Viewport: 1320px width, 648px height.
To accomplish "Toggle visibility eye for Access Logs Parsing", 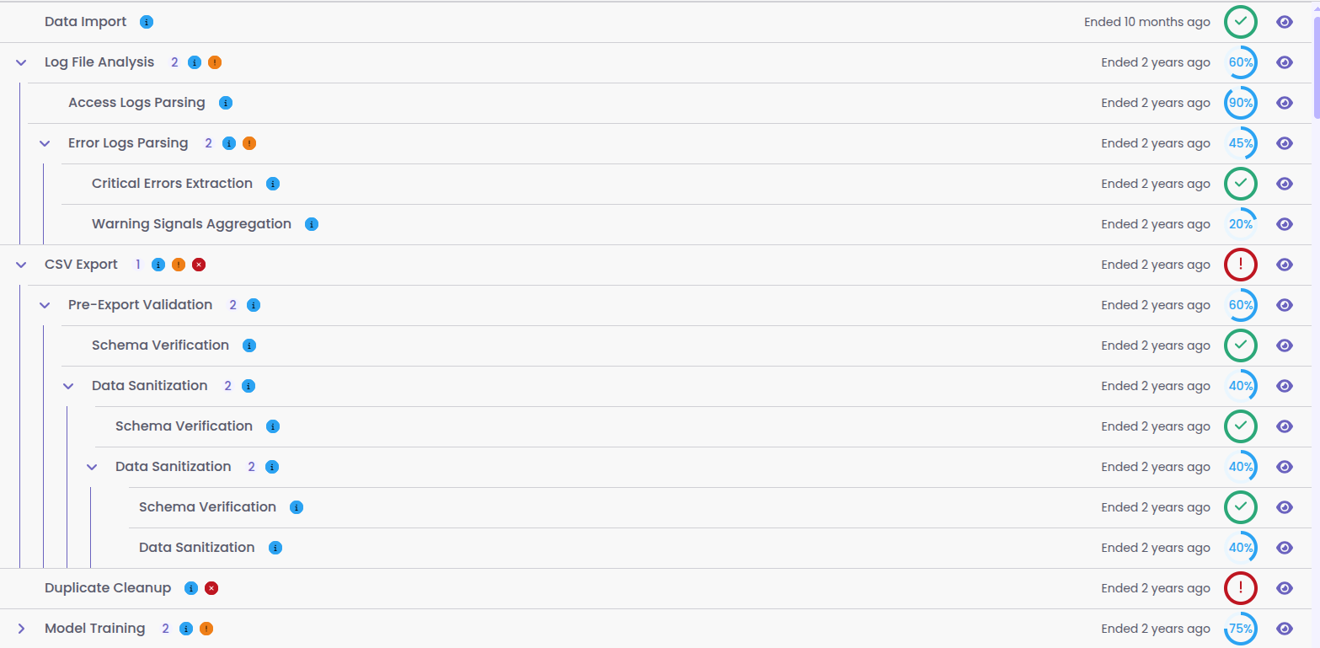I will pos(1285,103).
